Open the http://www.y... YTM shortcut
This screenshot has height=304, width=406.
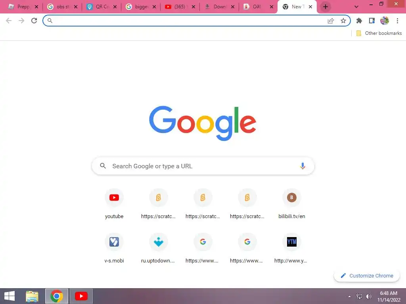coord(291,248)
